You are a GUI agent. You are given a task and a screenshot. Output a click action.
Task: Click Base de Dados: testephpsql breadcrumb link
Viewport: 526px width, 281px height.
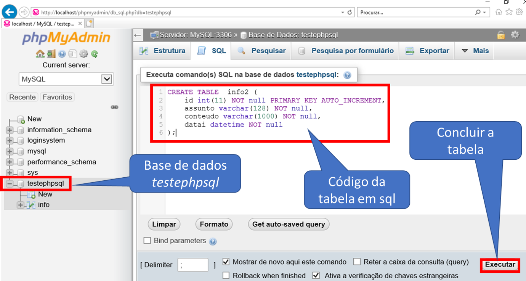(x=293, y=35)
